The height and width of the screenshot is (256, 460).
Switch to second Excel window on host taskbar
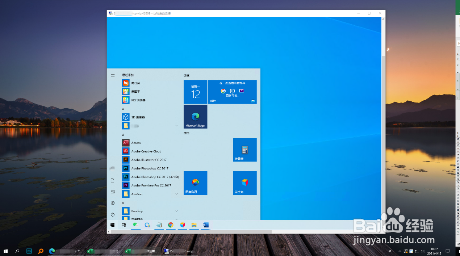141,251
